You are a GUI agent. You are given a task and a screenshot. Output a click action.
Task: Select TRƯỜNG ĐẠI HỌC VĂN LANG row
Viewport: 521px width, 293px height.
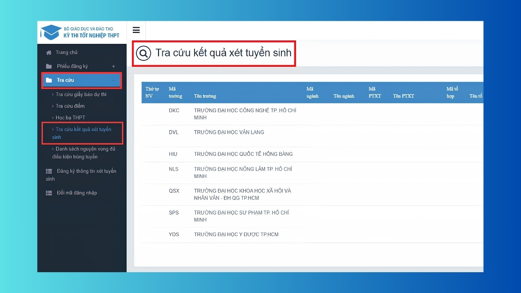tap(229, 132)
